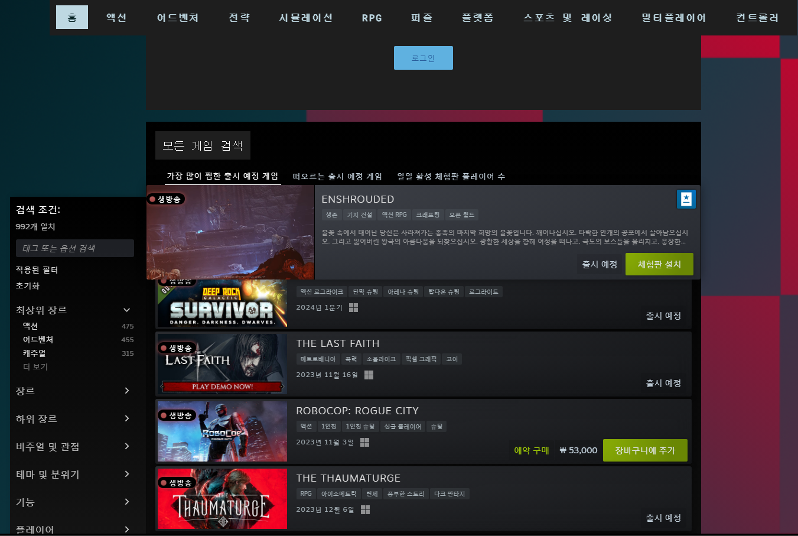798x536 pixels.
Task: Switch to 일일 활성 체험판 플레이어 수 tab
Action: tap(451, 176)
